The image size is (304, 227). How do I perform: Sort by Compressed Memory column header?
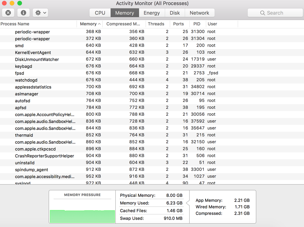click(x=123, y=24)
